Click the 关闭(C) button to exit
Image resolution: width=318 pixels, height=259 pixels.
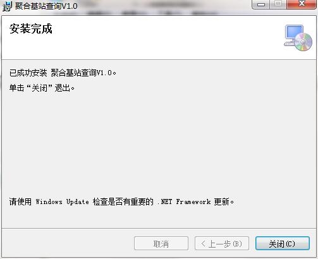click(283, 244)
